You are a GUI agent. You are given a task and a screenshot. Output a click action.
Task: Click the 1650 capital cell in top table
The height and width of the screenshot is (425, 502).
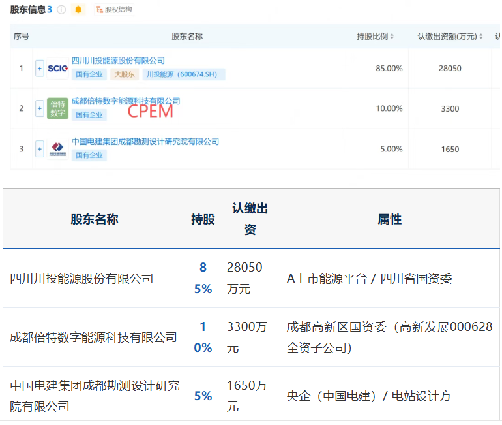click(x=450, y=149)
